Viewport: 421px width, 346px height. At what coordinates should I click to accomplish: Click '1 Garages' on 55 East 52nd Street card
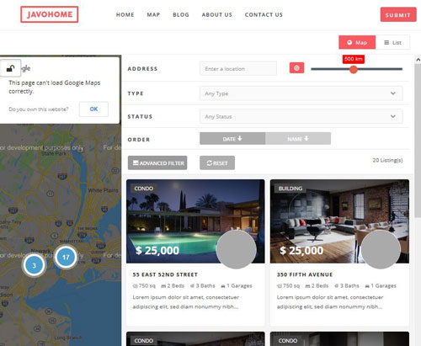(x=237, y=286)
